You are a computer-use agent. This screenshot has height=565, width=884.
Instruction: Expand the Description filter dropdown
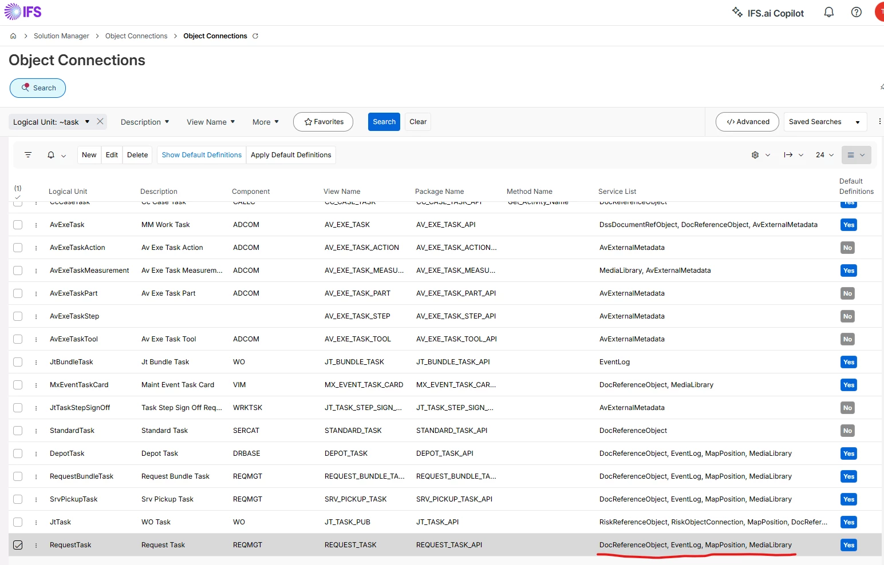(x=145, y=122)
